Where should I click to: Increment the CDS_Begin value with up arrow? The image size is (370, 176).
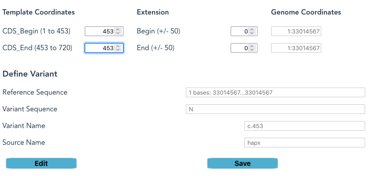pyautogui.click(x=118, y=29)
